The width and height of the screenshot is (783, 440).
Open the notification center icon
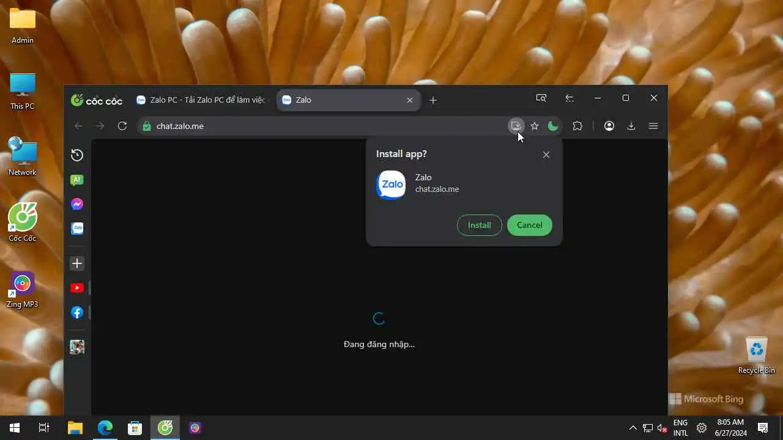[763, 428]
